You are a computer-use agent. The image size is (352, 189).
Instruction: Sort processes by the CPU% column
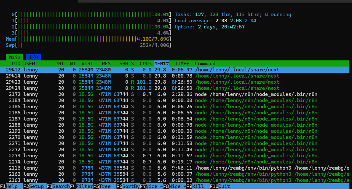pyautogui.click(x=145, y=63)
